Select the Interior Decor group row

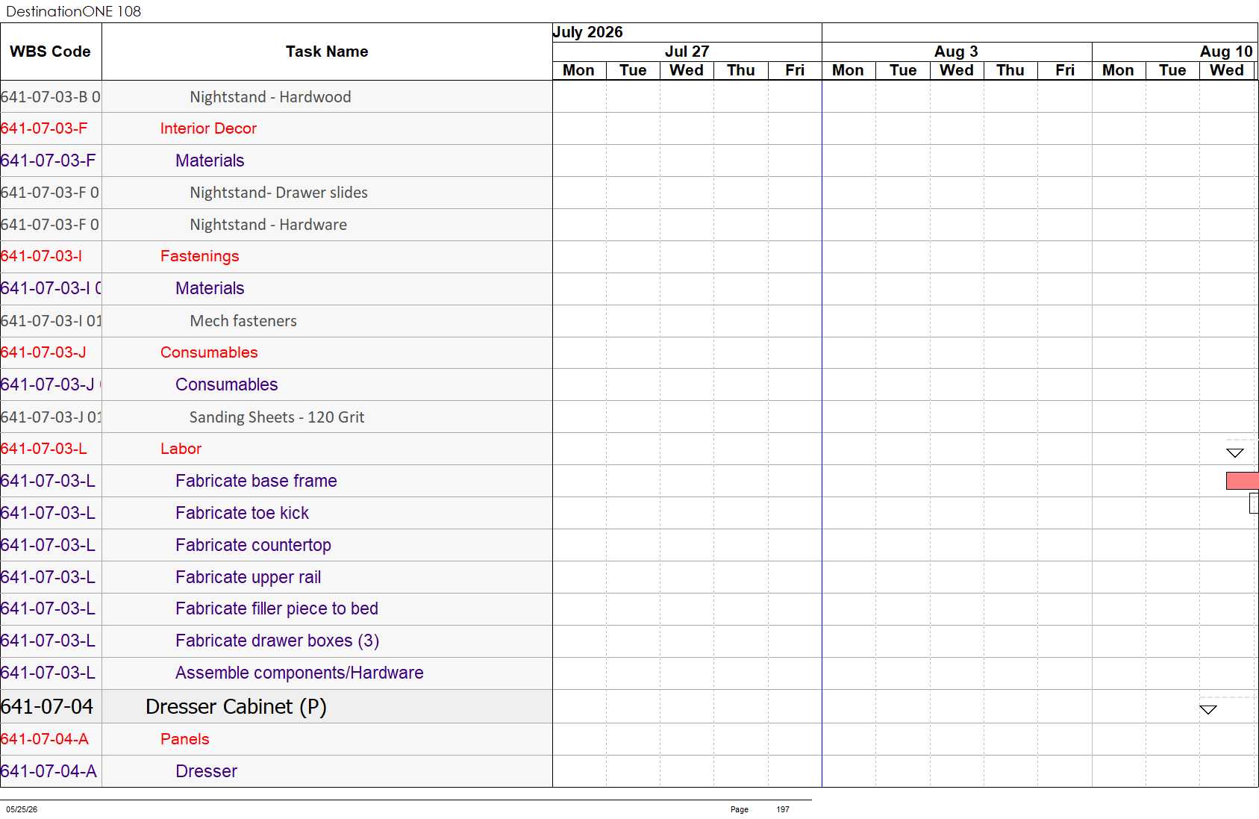click(x=208, y=128)
